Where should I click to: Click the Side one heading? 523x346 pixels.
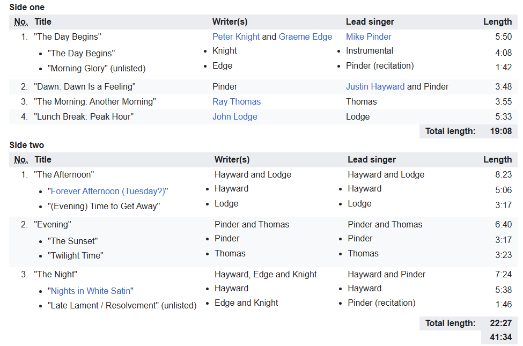27,8
